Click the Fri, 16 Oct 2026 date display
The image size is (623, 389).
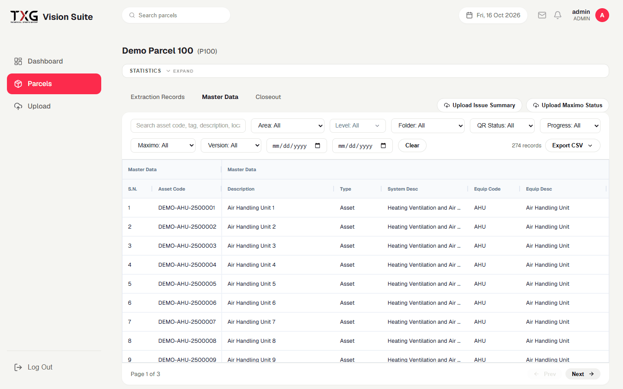(x=493, y=15)
